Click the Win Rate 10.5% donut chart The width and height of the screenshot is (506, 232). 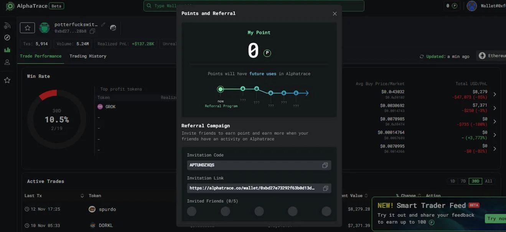(57, 119)
